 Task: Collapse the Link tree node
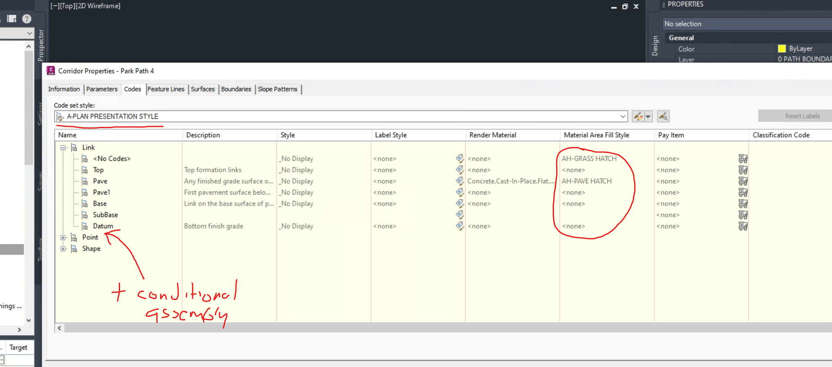click(x=63, y=147)
